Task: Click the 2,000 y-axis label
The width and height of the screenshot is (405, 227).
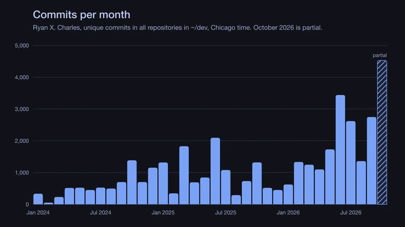Action: [x=22, y=141]
